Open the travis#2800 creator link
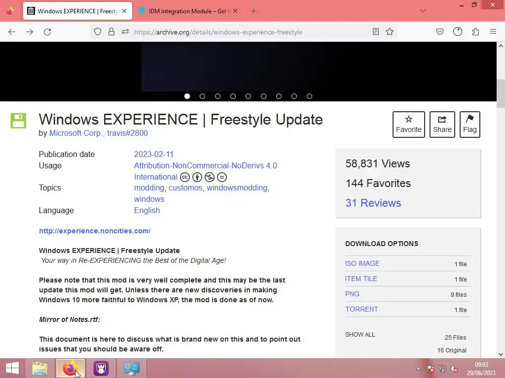Image resolution: width=505 pixels, height=378 pixels. [128, 133]
